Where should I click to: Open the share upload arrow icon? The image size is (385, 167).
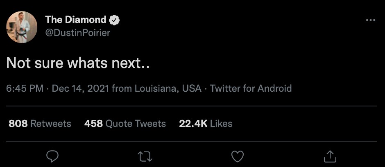(330, 156)
